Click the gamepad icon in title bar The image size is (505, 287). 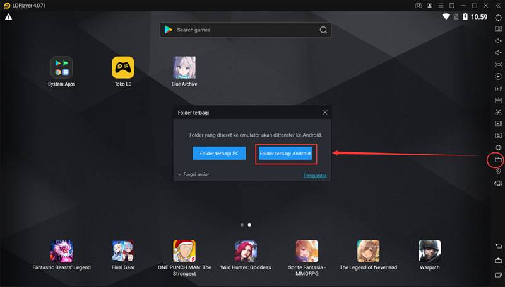click(418, 6)
